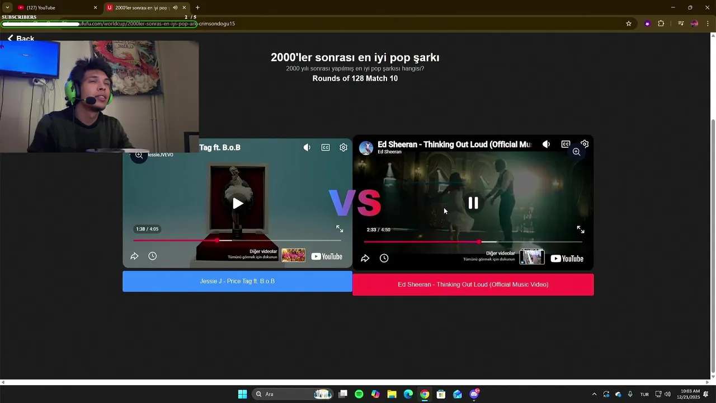Open Ed Sheeran channel avatar
Viewport: 716px width, 403px height.
(x=366, y=148)
